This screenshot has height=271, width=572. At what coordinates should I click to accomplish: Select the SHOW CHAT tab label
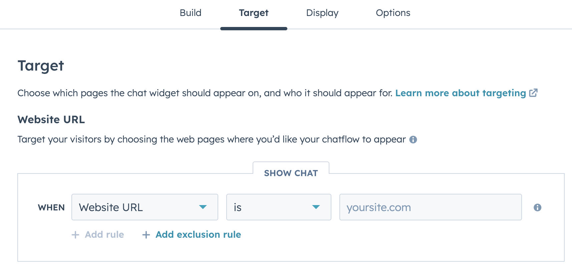tap(291, 173)
